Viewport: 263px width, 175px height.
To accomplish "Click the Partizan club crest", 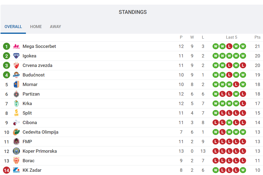I will pos(16,94).
